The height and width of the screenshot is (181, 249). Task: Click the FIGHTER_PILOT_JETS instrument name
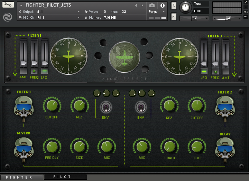[48, 5]
